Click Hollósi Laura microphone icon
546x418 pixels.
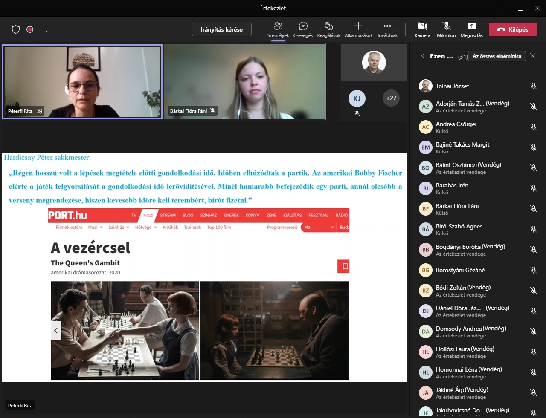(533, 352)
